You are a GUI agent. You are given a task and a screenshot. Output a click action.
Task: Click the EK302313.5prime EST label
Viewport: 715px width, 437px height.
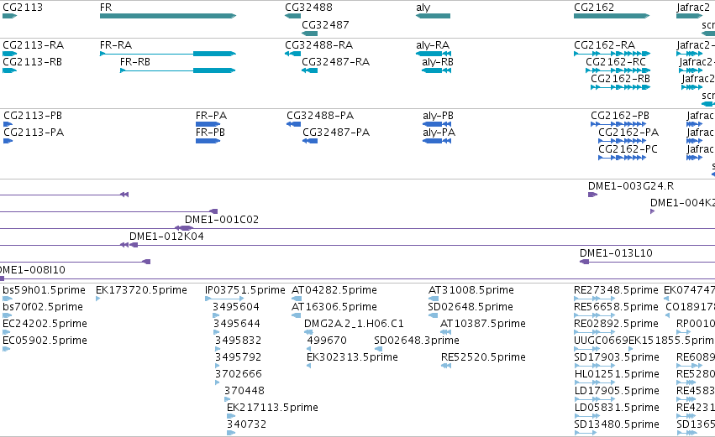tap(352, 357)
